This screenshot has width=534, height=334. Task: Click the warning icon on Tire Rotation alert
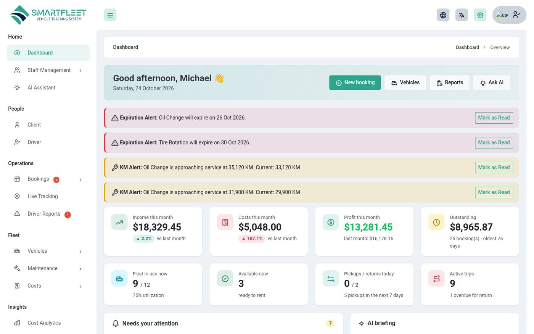(x=115, y=143)
